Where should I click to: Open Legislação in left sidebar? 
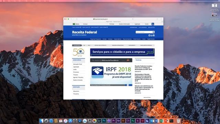76,67
